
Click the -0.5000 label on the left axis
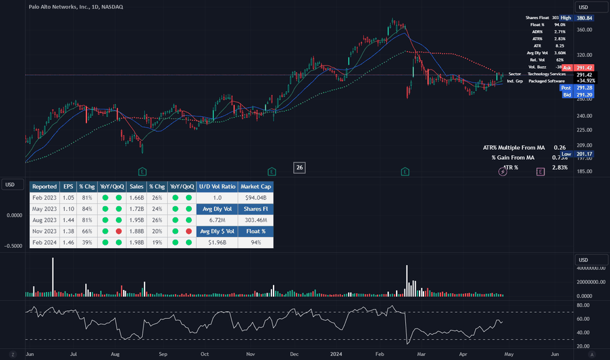[x=13, y=246]
